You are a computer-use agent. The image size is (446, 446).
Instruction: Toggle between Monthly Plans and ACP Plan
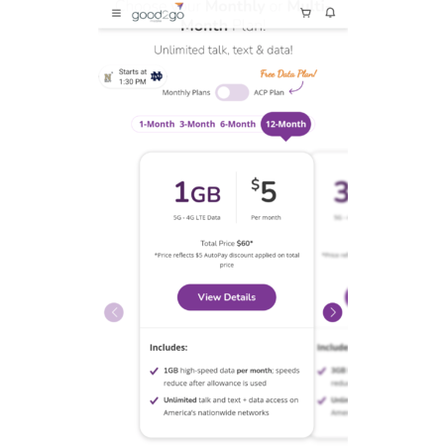pyautogui.click(x=232, y=92)
